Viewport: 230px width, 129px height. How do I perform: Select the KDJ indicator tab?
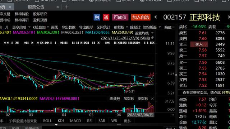(61, 121)
